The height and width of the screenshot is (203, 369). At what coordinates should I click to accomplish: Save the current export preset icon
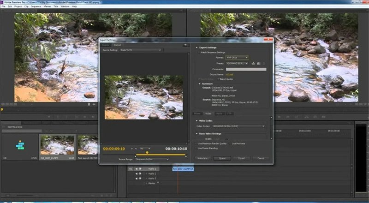pyautogui.click(x=253, y=63)
